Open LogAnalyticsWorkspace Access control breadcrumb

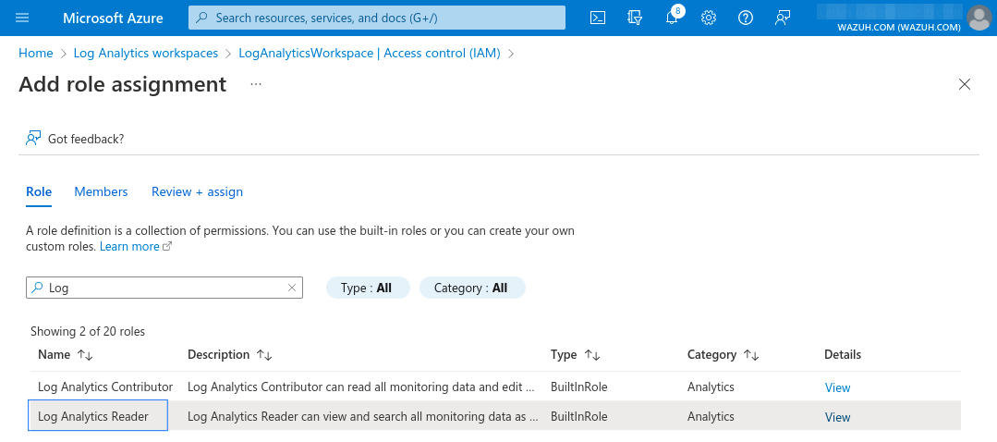[370, 54]
